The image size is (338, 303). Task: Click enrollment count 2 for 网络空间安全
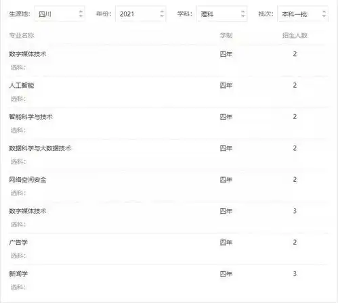[295, 180]
